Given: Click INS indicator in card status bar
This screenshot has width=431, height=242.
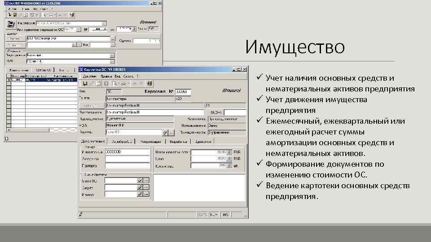Looking at the screenshot, I should 225,215.
